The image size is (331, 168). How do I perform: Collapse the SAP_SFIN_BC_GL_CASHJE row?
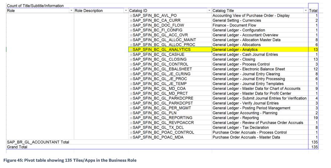click(131, 55)
